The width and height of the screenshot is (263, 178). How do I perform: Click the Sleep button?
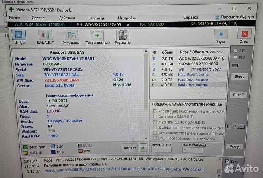[239, 76]
